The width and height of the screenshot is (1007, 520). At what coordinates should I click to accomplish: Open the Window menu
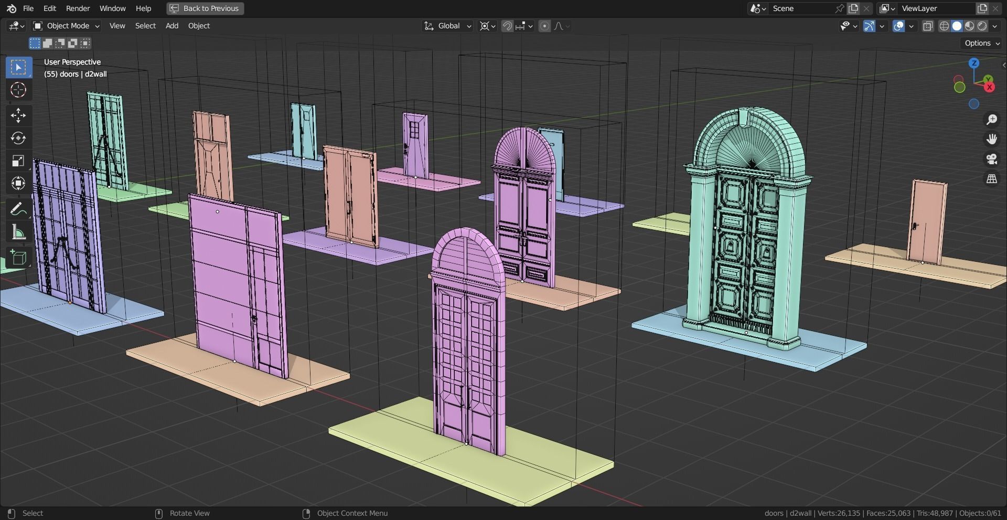pos(112,8)
